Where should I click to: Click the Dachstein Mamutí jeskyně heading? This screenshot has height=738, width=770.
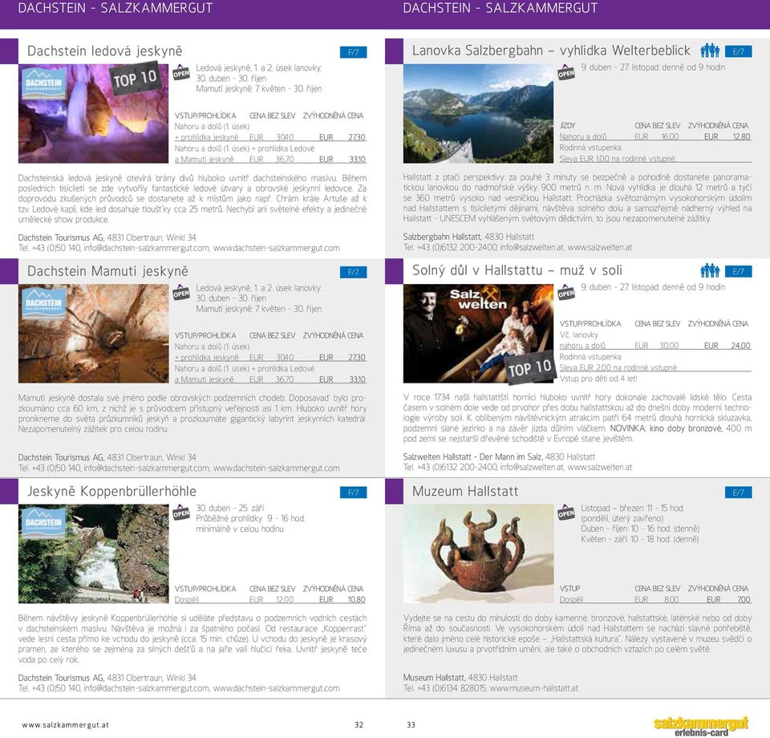pyautogui.click(x=107, y=271)
